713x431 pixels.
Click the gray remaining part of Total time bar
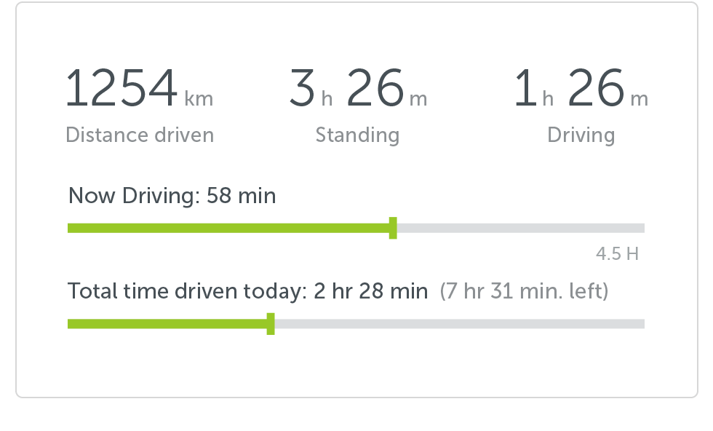(x=458, y=324)
